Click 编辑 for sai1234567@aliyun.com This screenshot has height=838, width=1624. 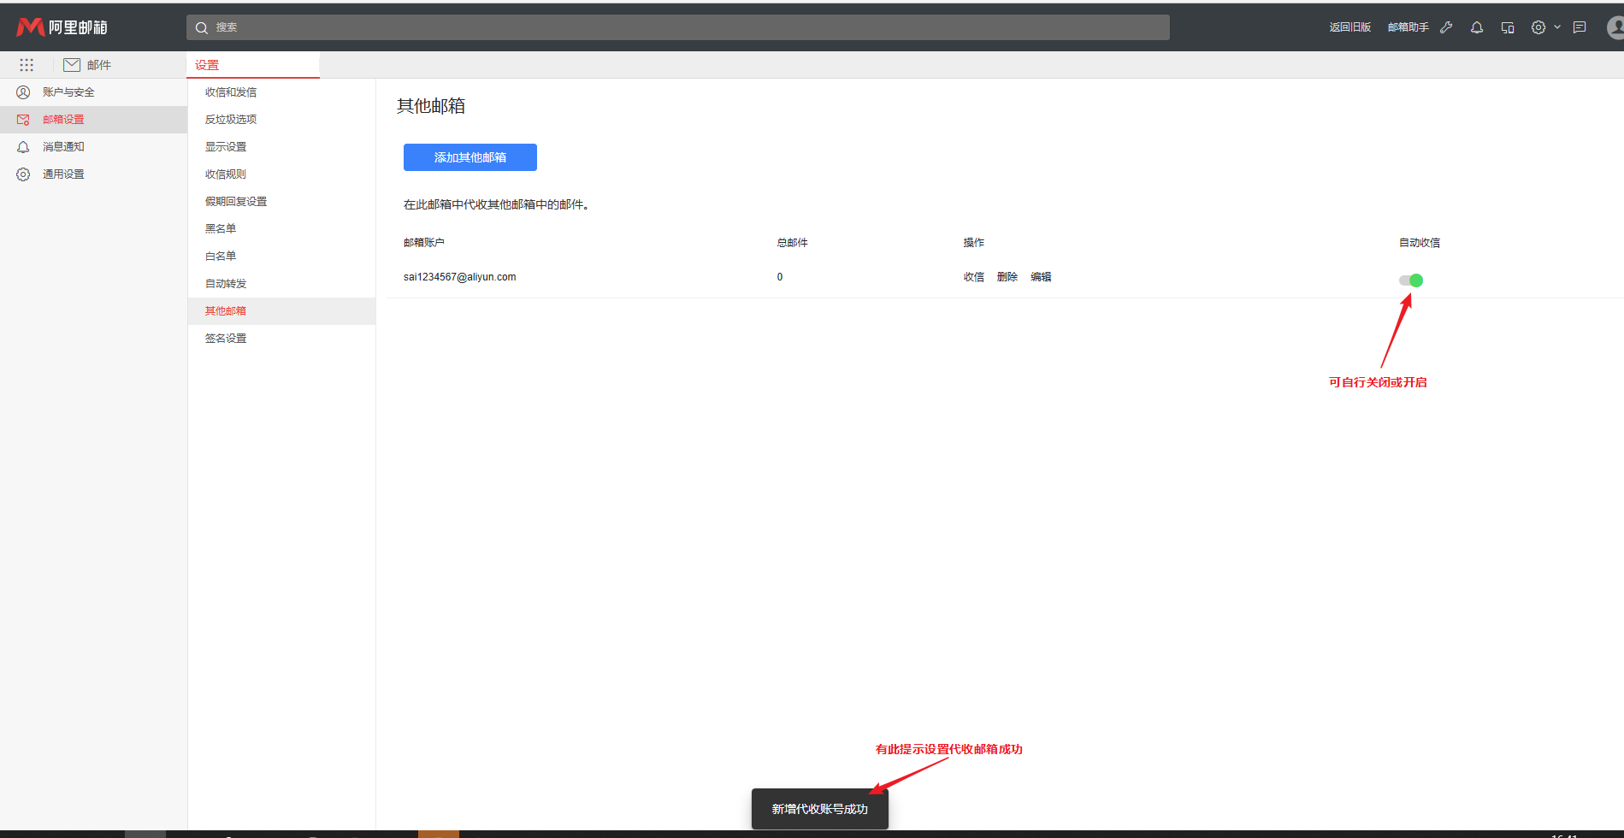(1041, 277)
